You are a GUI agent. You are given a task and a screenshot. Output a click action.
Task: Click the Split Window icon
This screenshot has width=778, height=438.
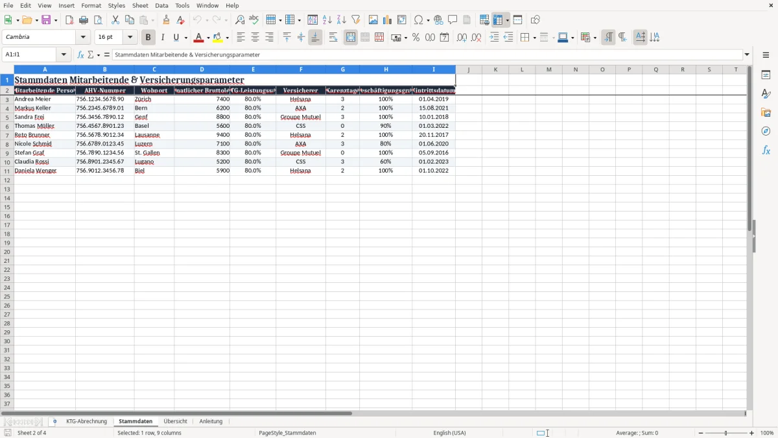pos(518,20)
